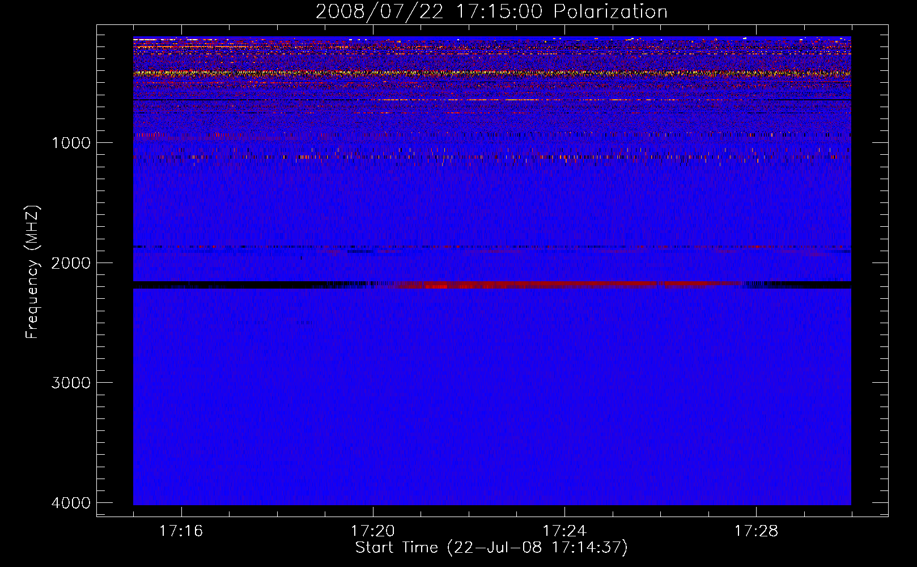Click the 'Start Time (22-Jul-08 17:14:37)' label
Viewport: 917px width, 567px height.
tap(491, 548)
